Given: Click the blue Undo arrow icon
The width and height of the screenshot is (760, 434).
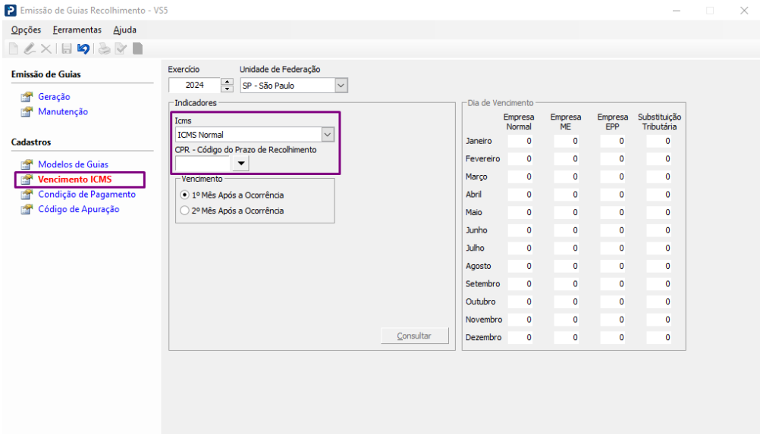Looking at the screenshot, I should click(x=83, y=48).
